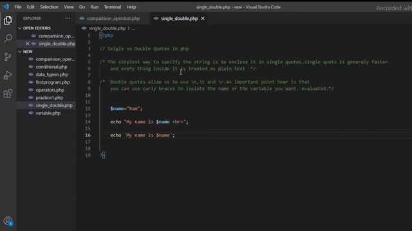Screen dimensions: 412x231
Task: Open comparision_oper... file in NEW folder
Action: pos(55,59)
